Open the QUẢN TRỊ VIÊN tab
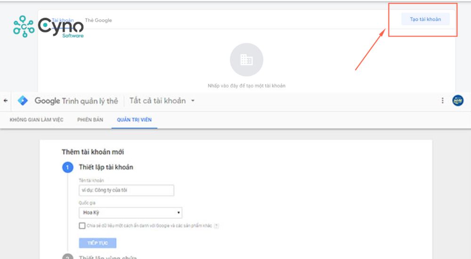Screen dimensions: 471x259 [x=134, y=120]
